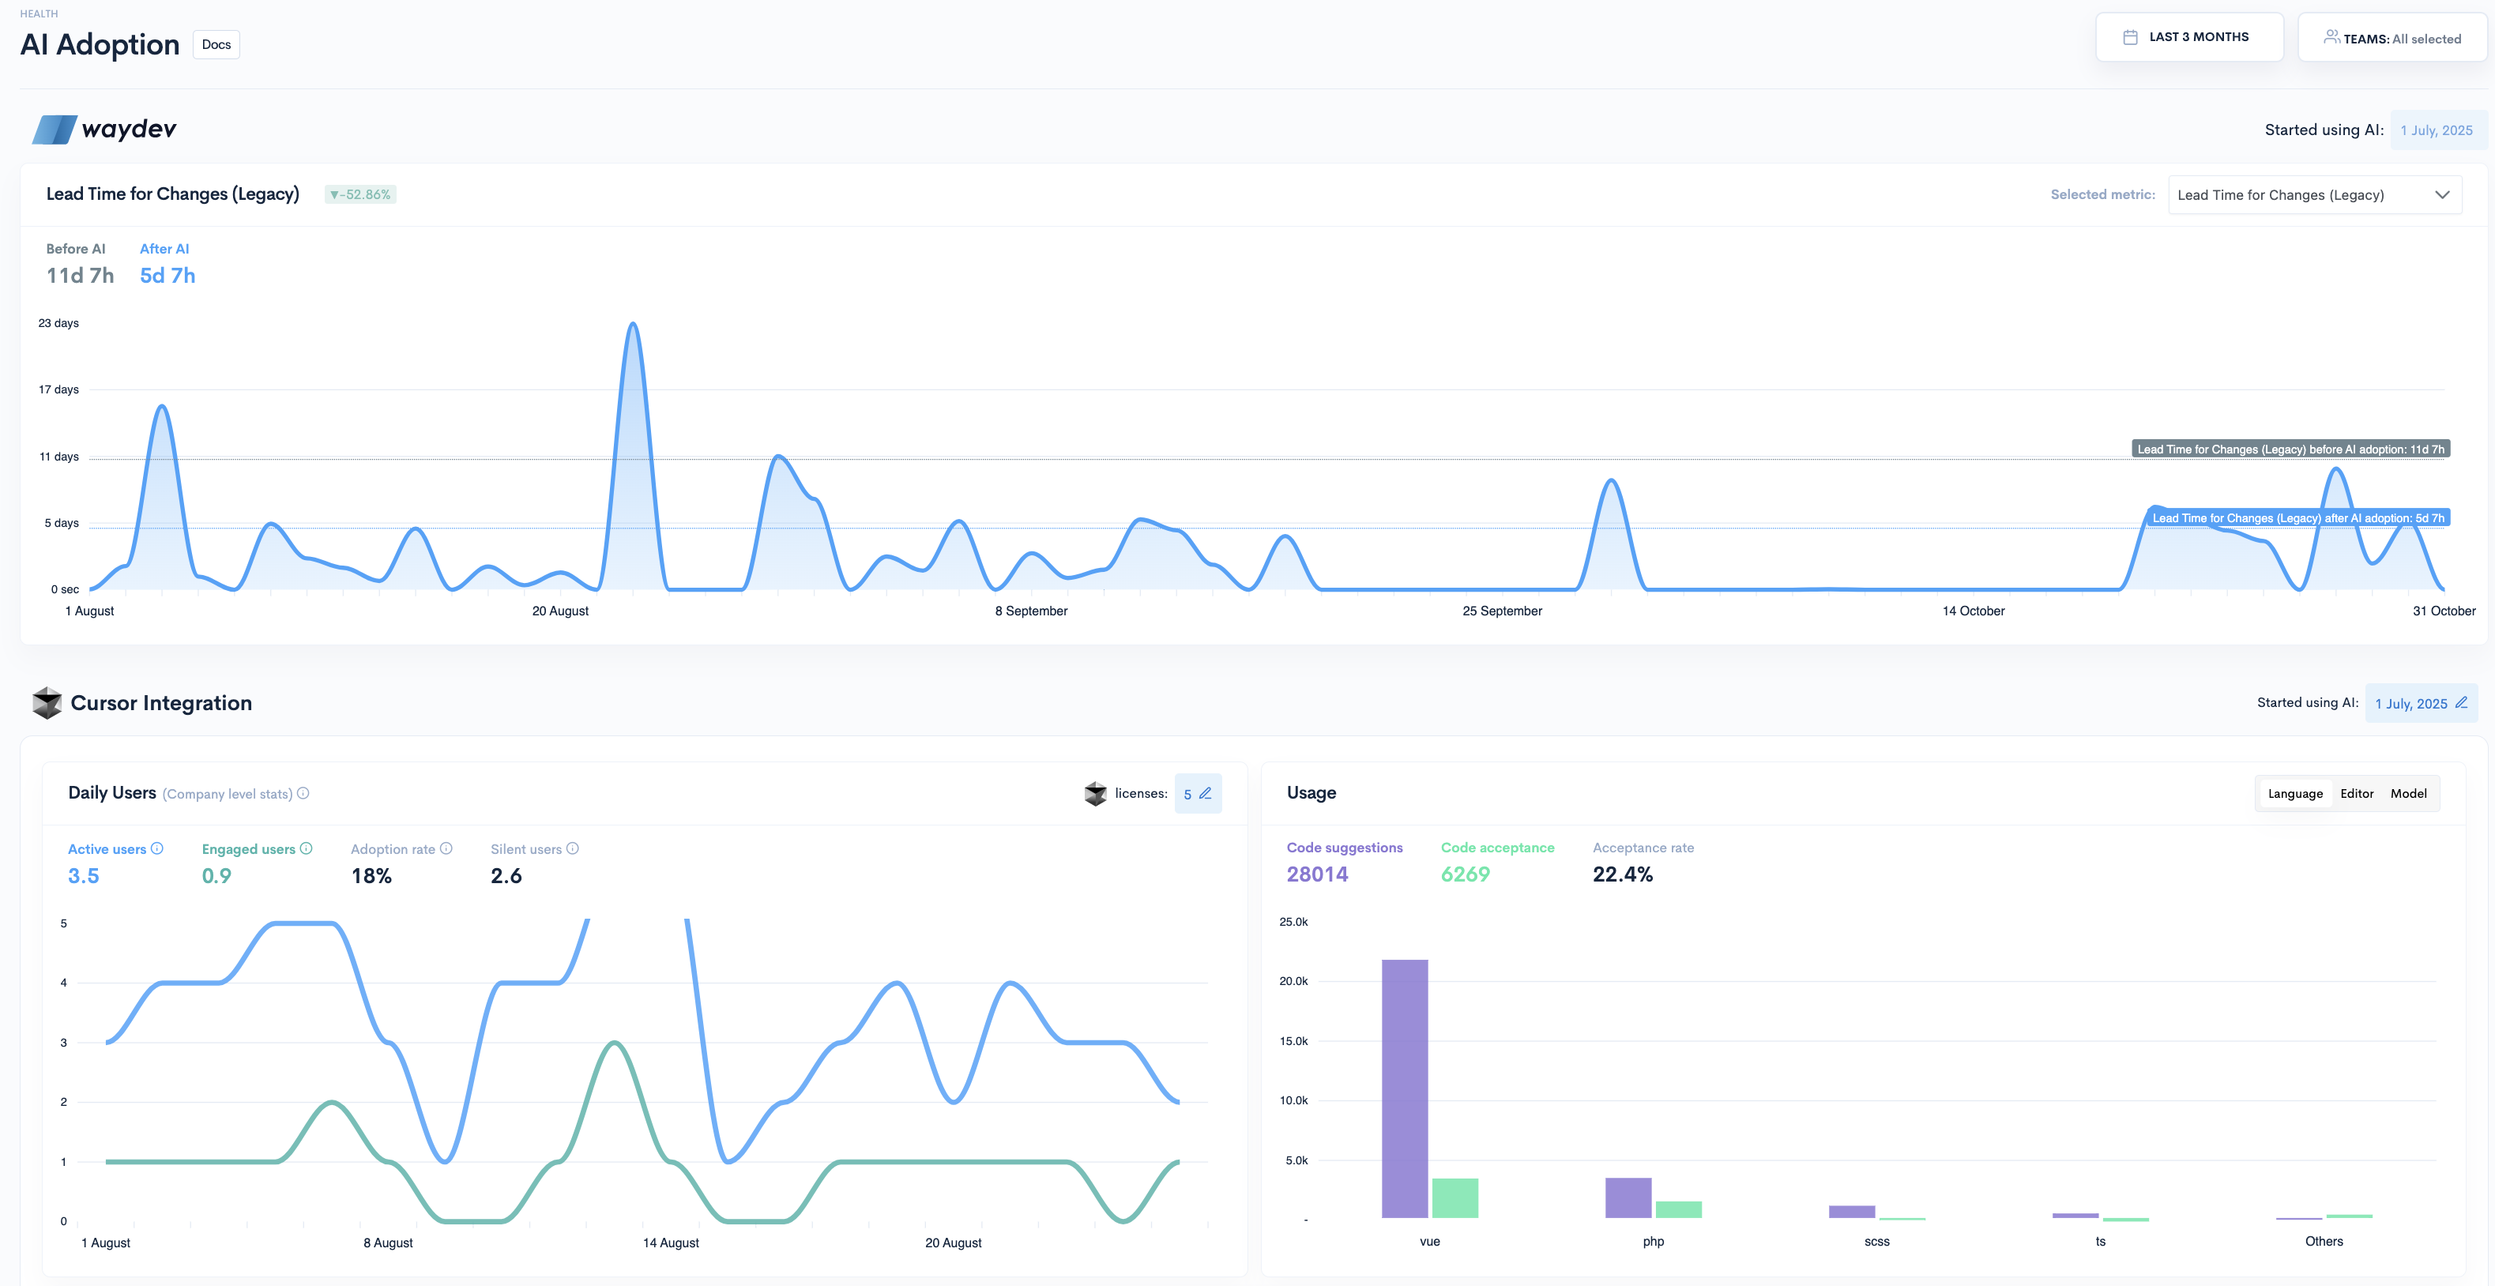Image resolution: width=2495 pixels, height=1286 pixels.
Task: Edit the Cursor Started using AI date
Action: click(2461, 703)
